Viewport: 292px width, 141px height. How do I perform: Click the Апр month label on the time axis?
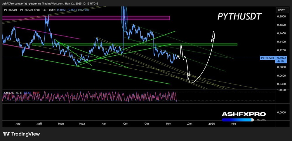tap(18, 124)
